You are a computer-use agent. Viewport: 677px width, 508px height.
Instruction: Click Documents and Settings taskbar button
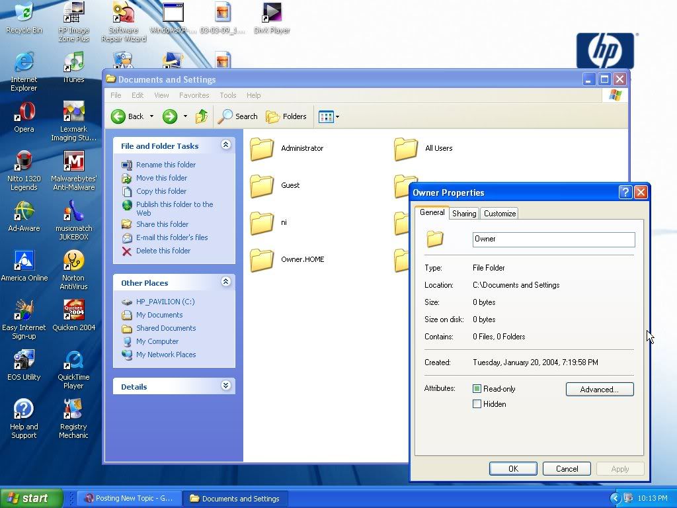(x=235, y=498)
